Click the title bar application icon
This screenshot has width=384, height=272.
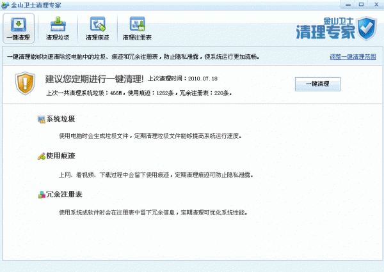5,5
